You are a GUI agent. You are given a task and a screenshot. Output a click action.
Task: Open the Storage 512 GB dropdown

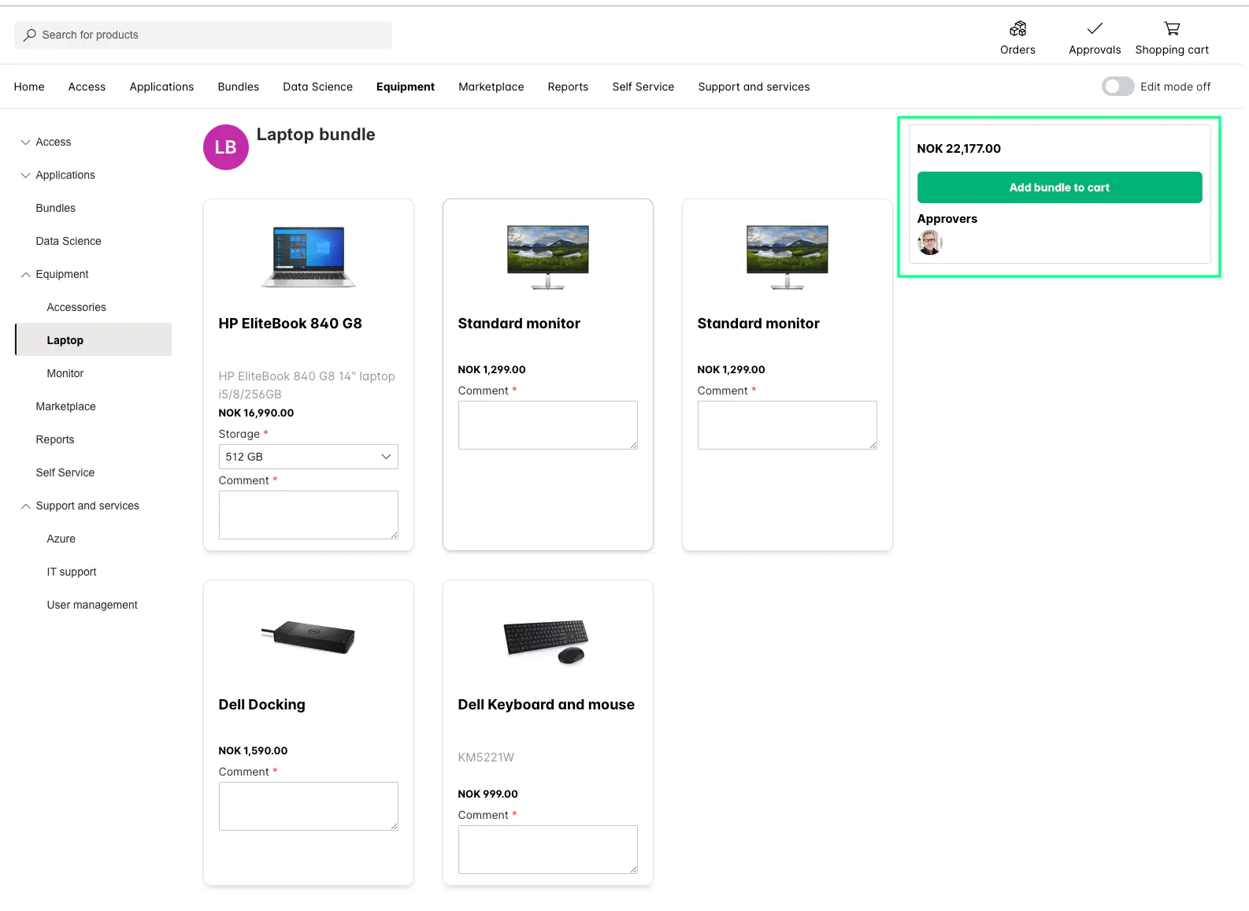pyautogui.click(x=308, y=457)
